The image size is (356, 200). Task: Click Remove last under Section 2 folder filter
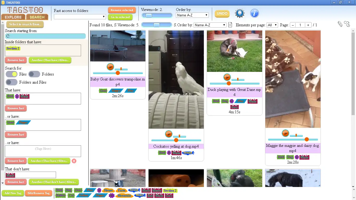click(x=16, y=60)
